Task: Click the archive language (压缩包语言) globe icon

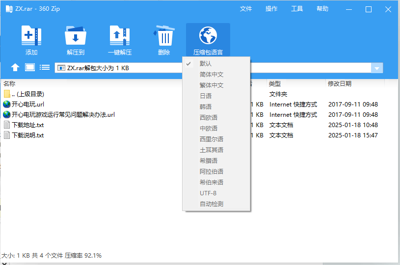Action: point(208,36)
